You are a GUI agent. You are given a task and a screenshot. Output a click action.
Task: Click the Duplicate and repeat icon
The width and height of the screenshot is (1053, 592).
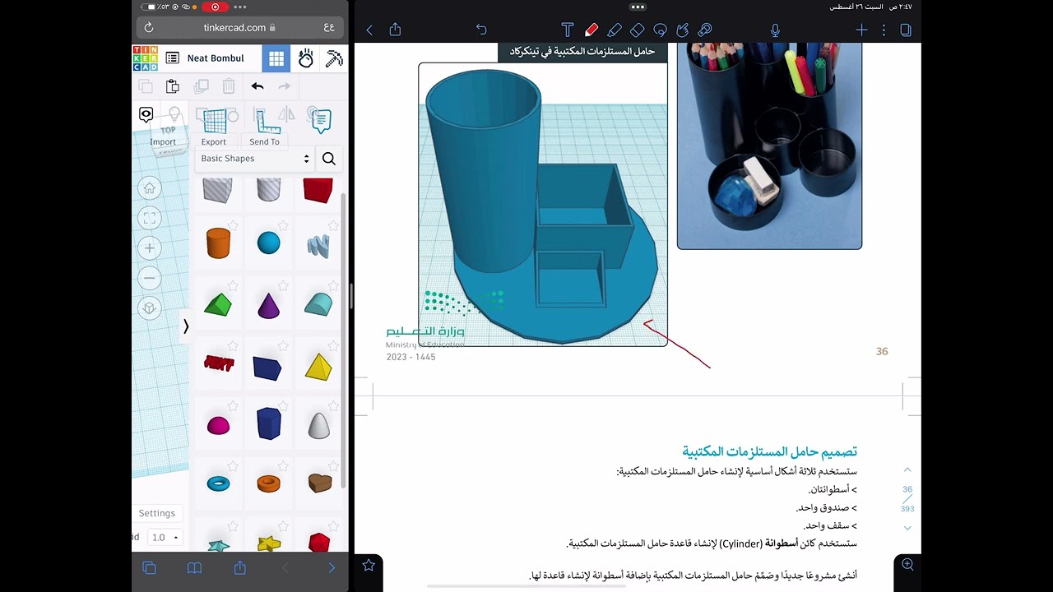click(201, 86)
